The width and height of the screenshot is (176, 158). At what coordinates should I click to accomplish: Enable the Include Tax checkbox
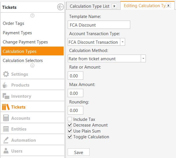pyautogui.click(x=70, y=119)
